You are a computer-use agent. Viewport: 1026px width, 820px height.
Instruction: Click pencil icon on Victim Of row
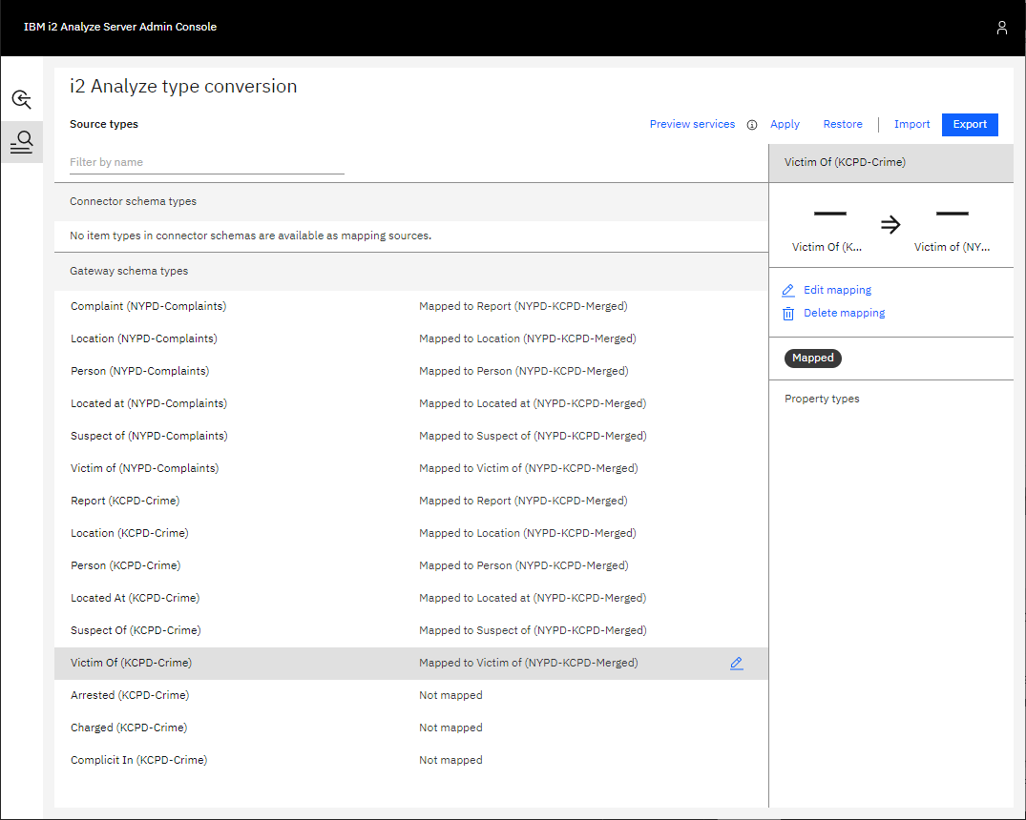tap(736, 664)
